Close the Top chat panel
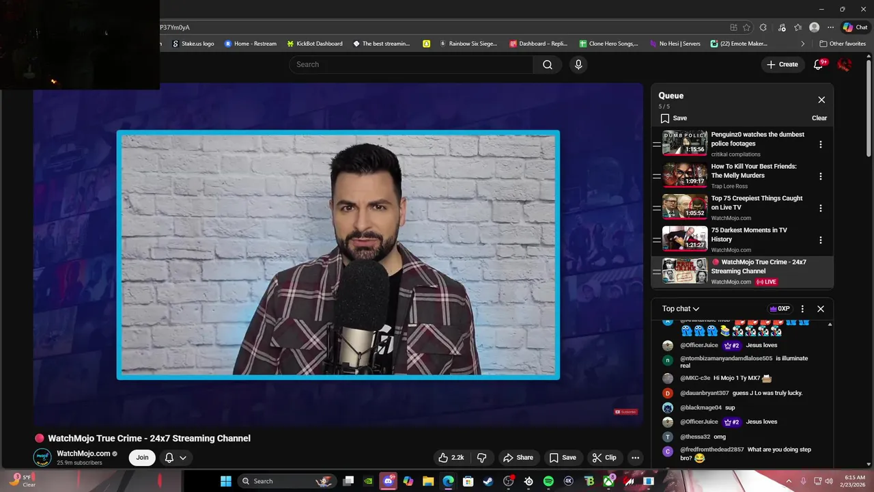 [821, 309]
